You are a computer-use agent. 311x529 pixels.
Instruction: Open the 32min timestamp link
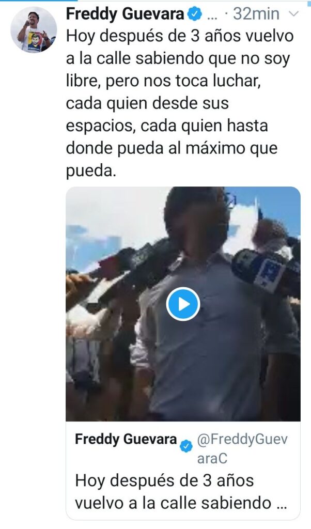(256, 14)
